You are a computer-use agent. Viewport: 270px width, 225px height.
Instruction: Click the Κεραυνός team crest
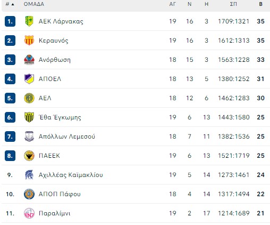coord(29,41)
